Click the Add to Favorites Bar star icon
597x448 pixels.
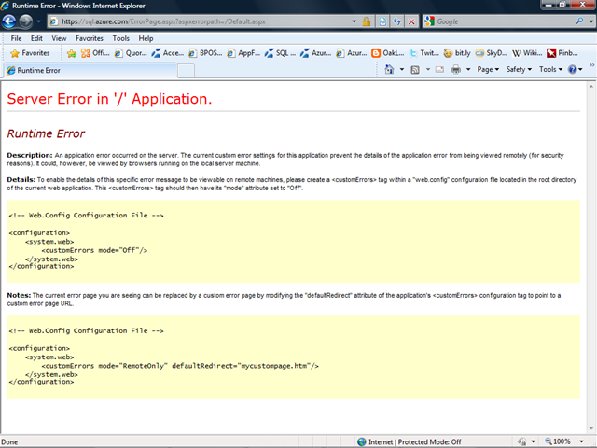pos(71,53)
